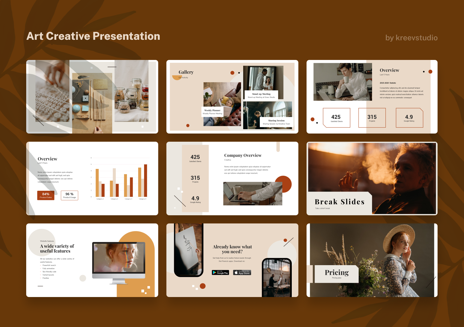Open the 'Break Slides' slide thumbnail
The image size is (464, 327).
click(x=371, y=178)
